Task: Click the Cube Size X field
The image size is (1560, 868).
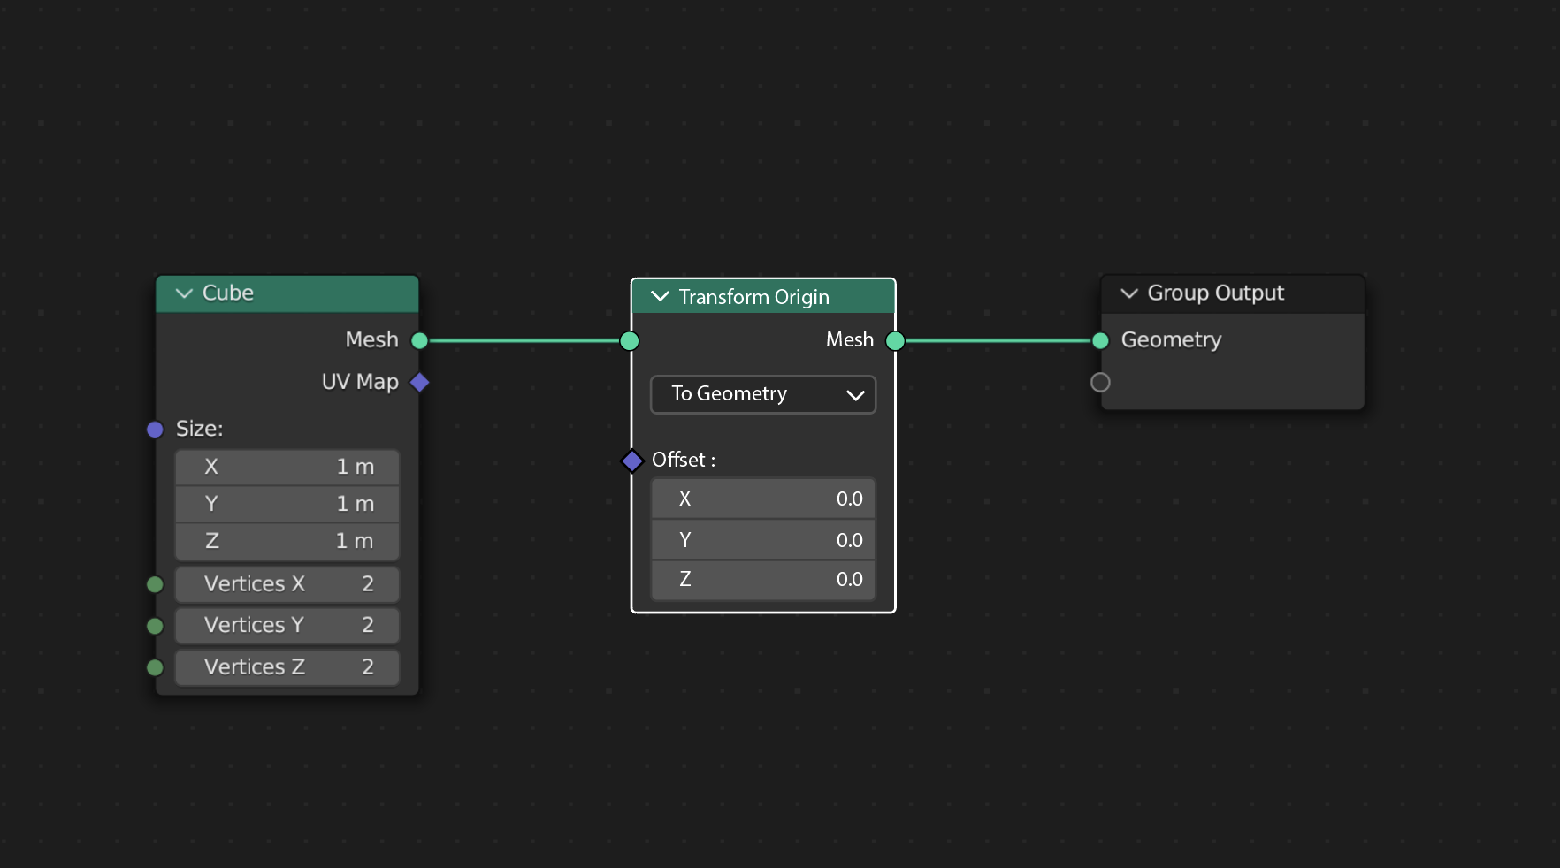Action: [x=287, y=467]
